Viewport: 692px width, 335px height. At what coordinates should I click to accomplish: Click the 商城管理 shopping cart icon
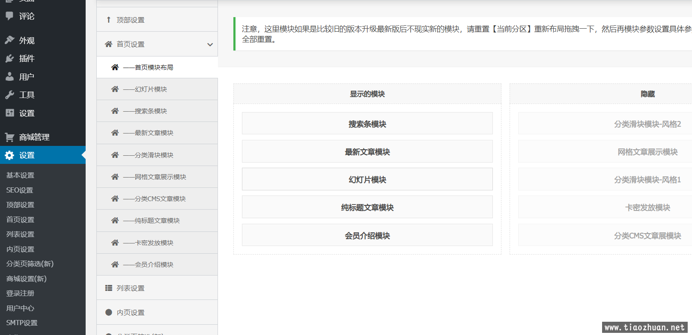tap(9, 137)
